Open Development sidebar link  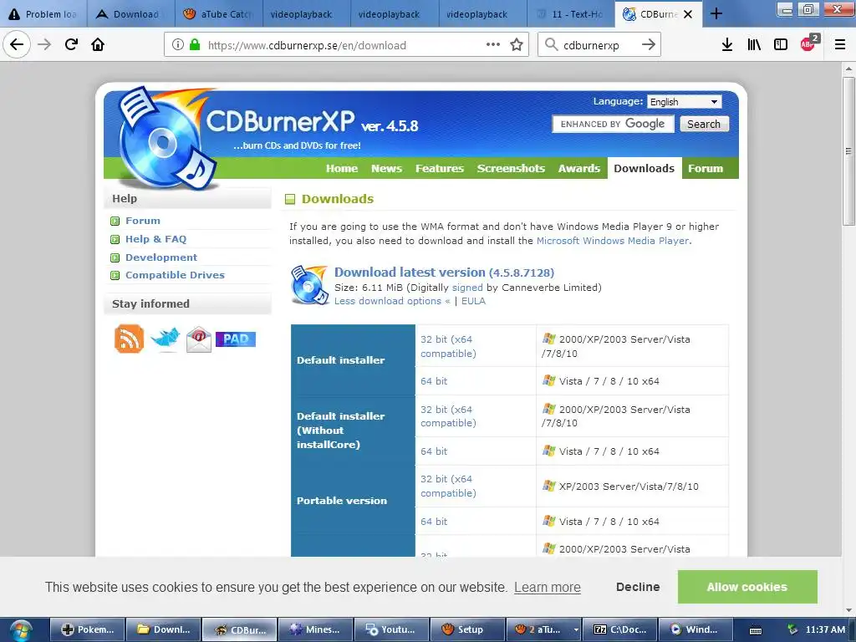click(161, 257)
